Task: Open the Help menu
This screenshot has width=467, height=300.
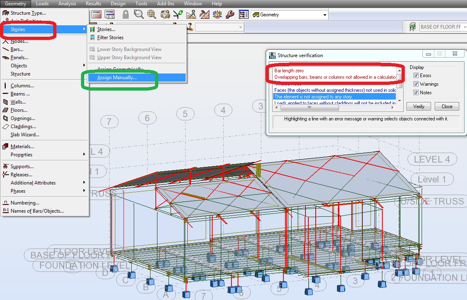Action: tap(217, 4)
